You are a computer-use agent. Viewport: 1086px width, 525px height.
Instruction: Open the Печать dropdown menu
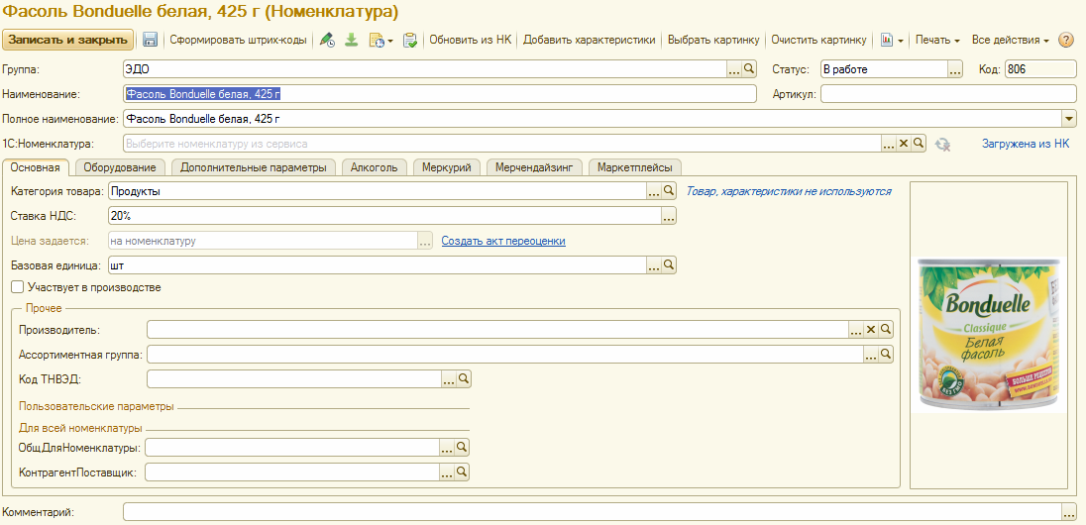(937, 41)
